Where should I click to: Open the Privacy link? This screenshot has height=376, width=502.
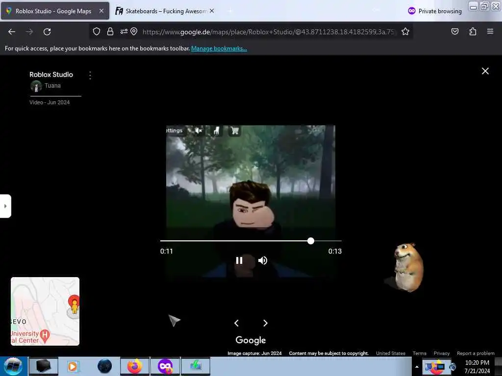pos(442,353)
